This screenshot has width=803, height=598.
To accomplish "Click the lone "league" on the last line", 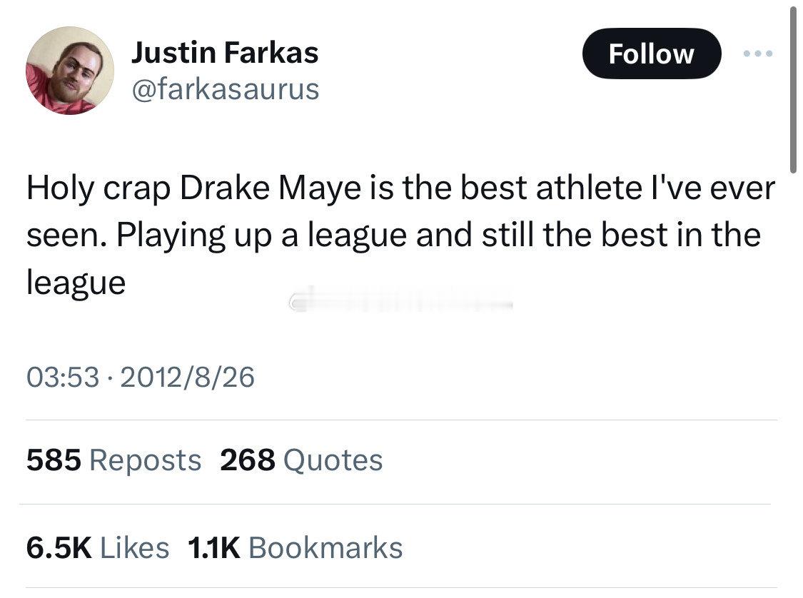I will 76,283.
